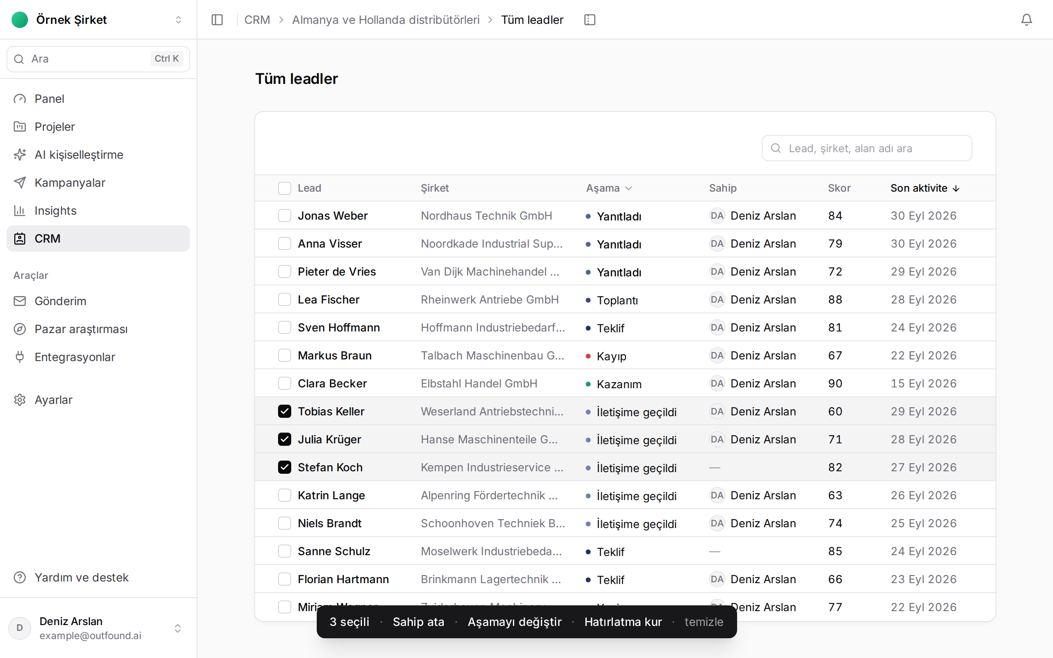Click the Gönderim envelope icon
Image resolution: width=1053 pixels, height=658 pixels.
point(20,301)
